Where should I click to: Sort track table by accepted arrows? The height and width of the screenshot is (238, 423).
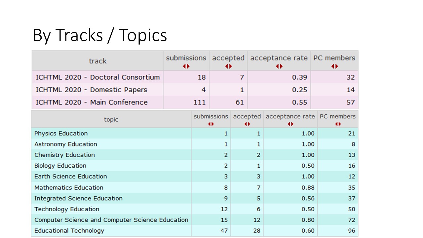(228, 66)
